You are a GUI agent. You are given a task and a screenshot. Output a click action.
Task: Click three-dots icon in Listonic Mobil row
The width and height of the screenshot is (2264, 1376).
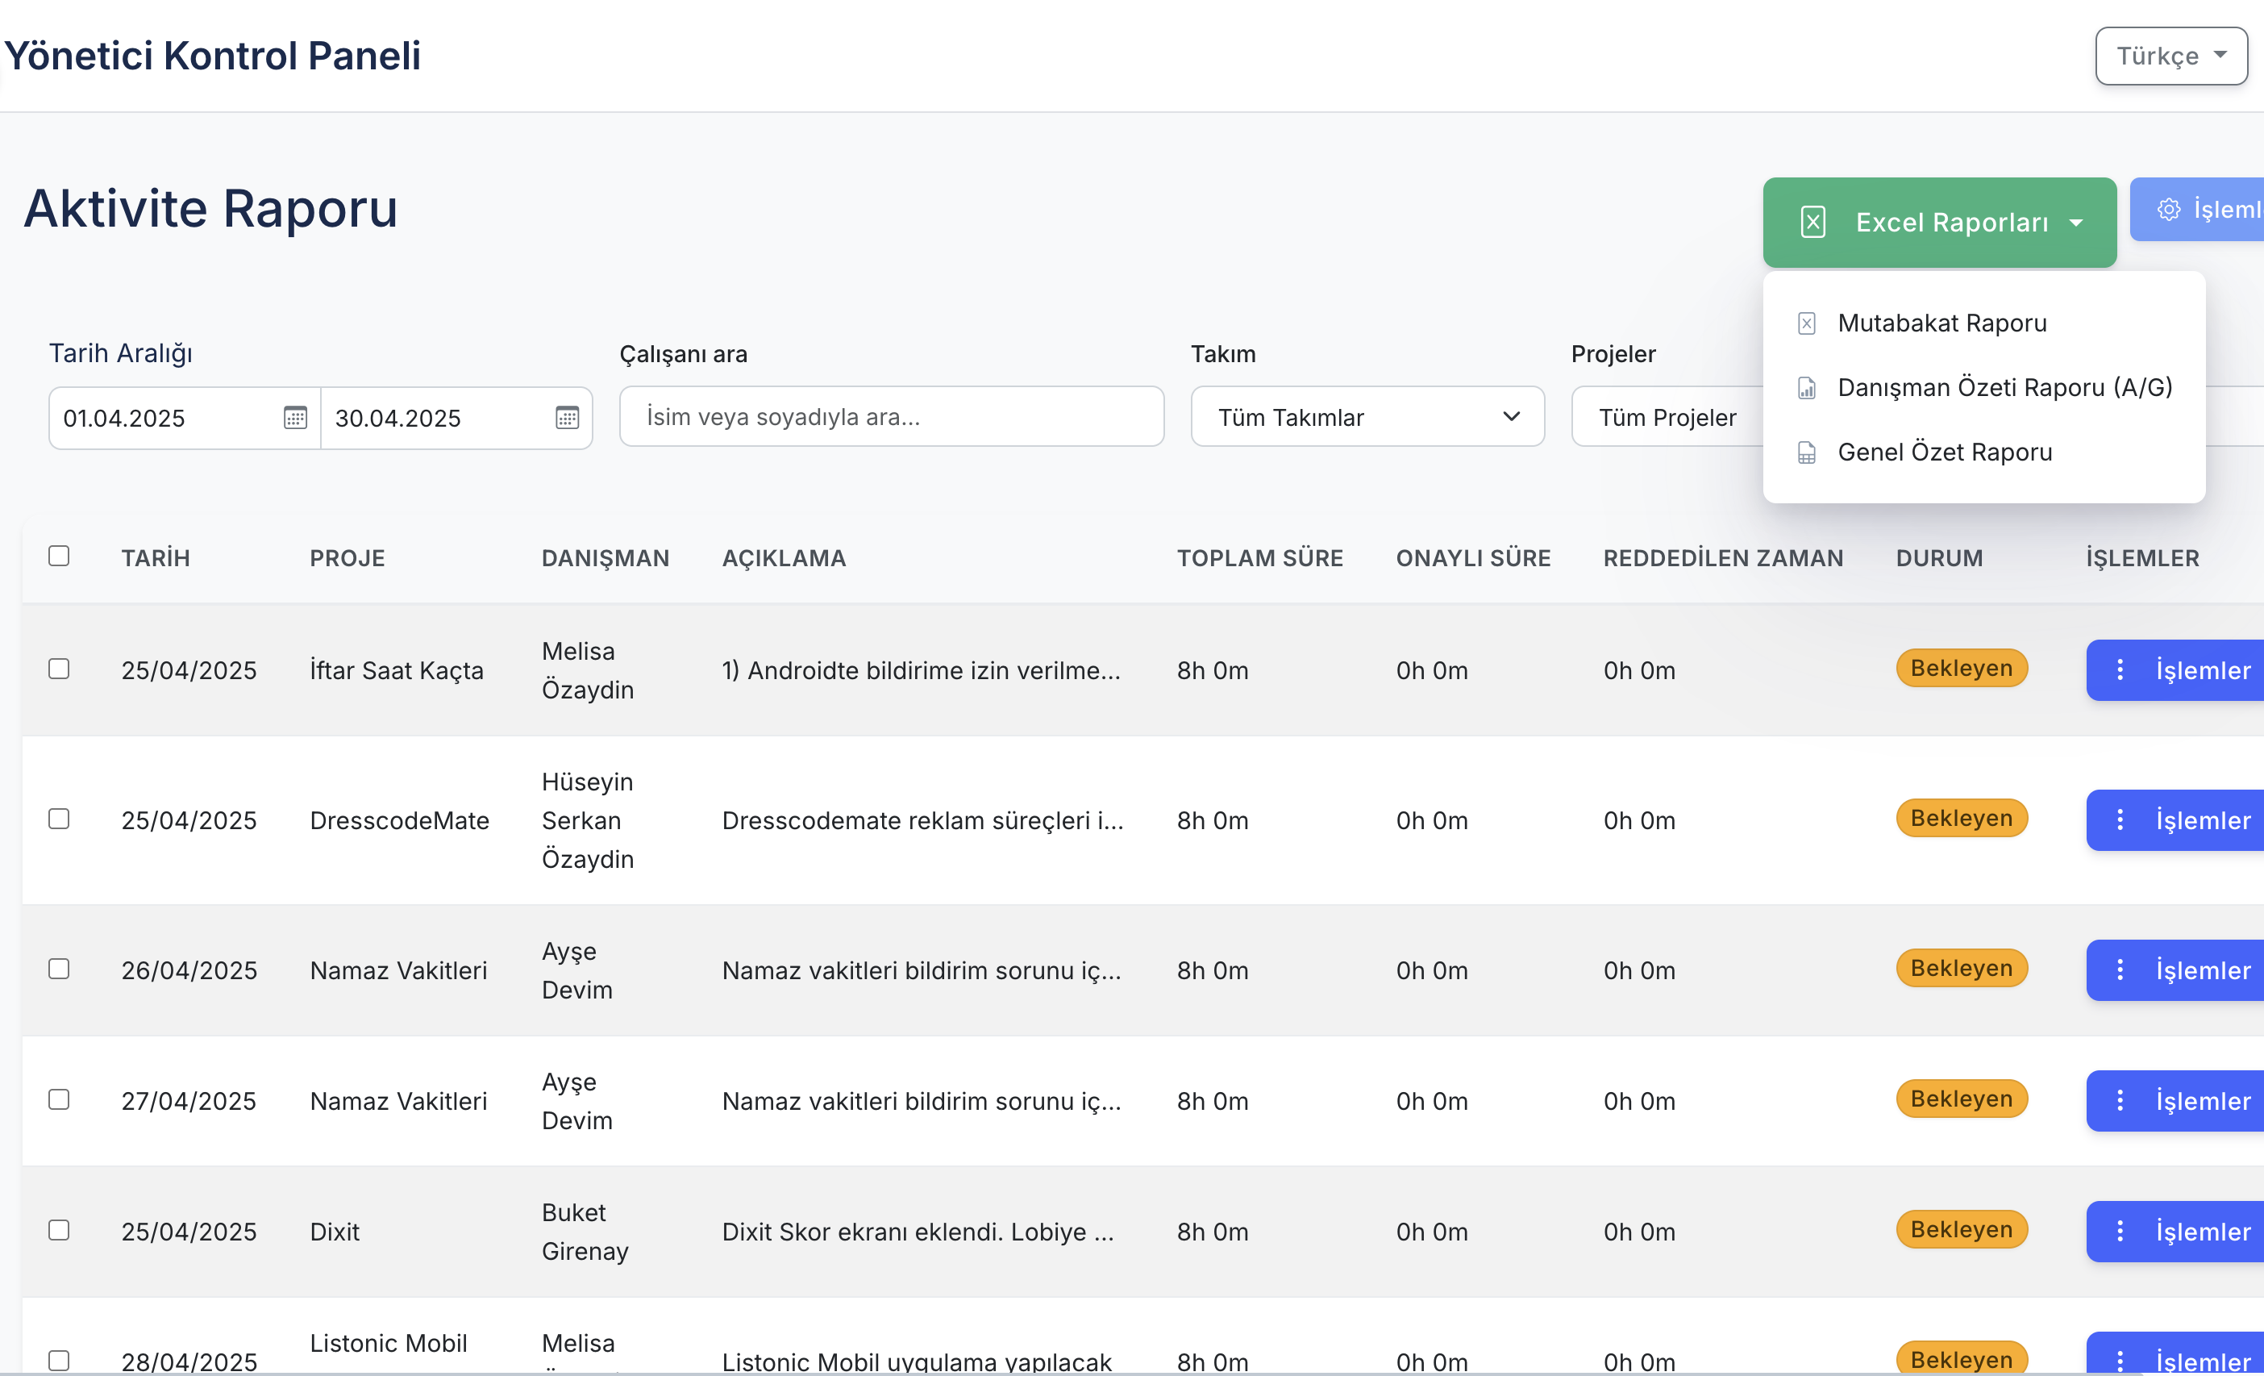[2120, 1361]
